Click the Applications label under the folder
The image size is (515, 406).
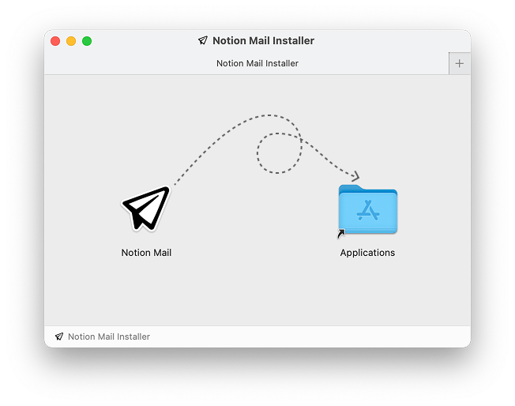pos(367,253)
